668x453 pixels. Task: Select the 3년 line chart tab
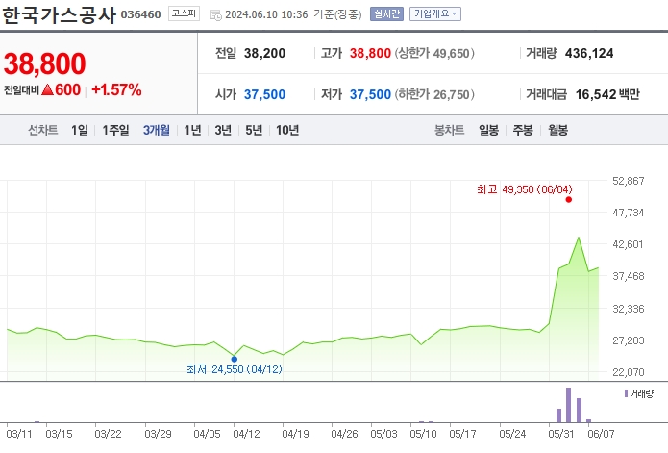click(x=223, y=130)
